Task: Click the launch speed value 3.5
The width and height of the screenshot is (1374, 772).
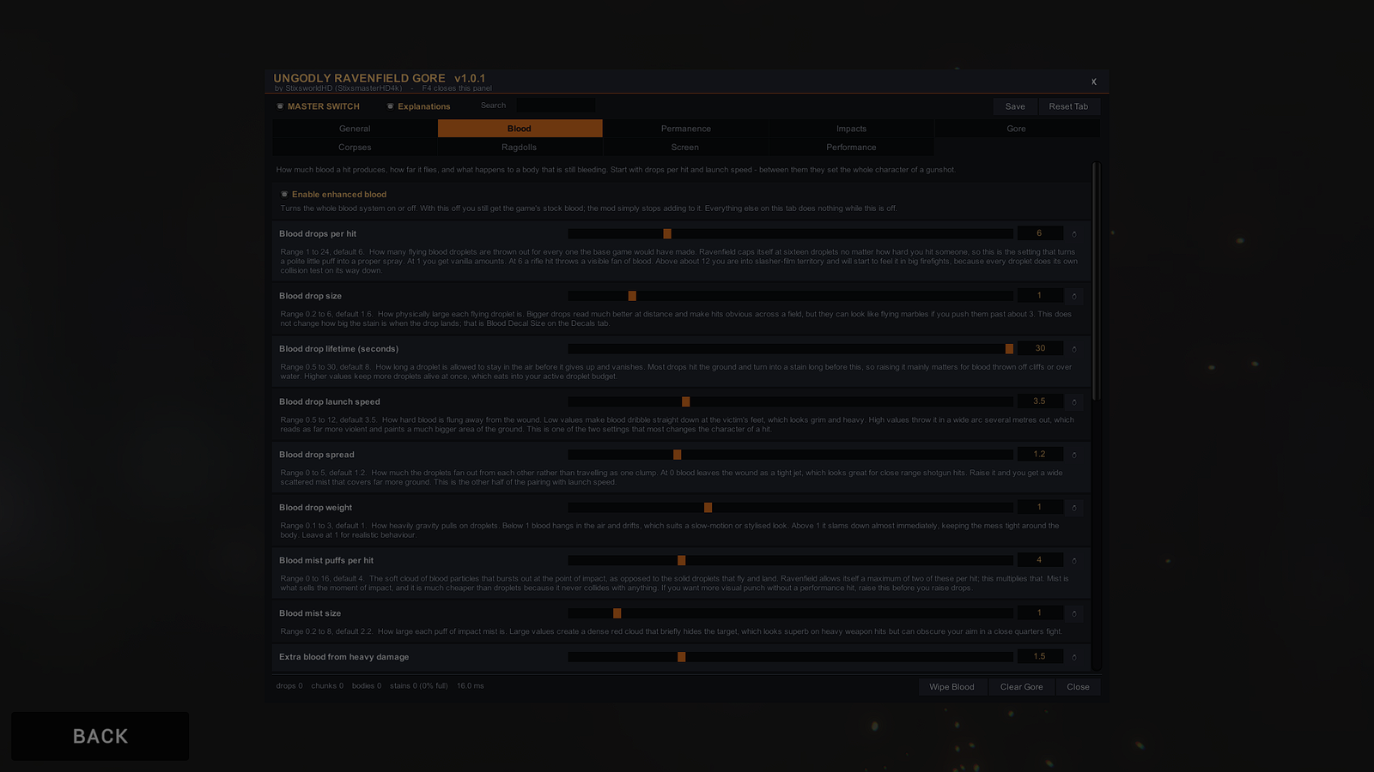Action: tap(1040, 401)
